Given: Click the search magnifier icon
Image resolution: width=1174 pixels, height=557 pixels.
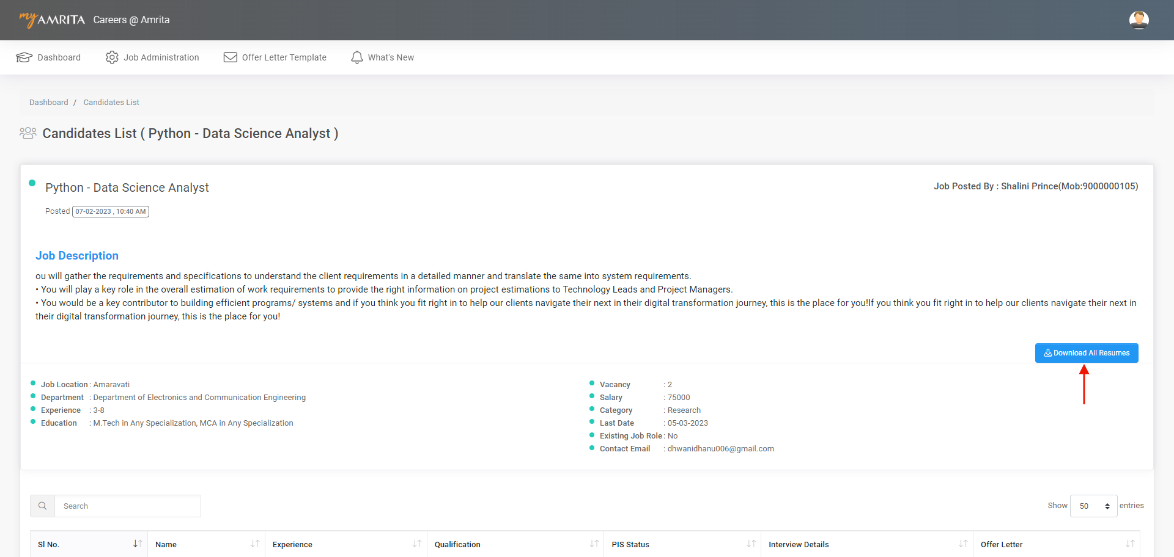Looking at the screenshot, I should [43, 506].
